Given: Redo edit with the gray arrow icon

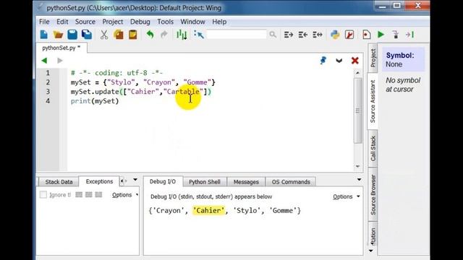Looking at the screenshot, I should point(164,35).
